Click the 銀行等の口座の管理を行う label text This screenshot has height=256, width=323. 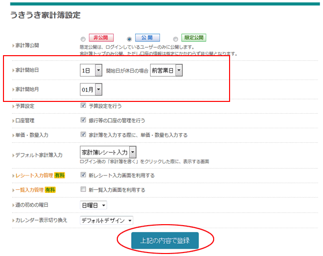(x=117, y=121)
